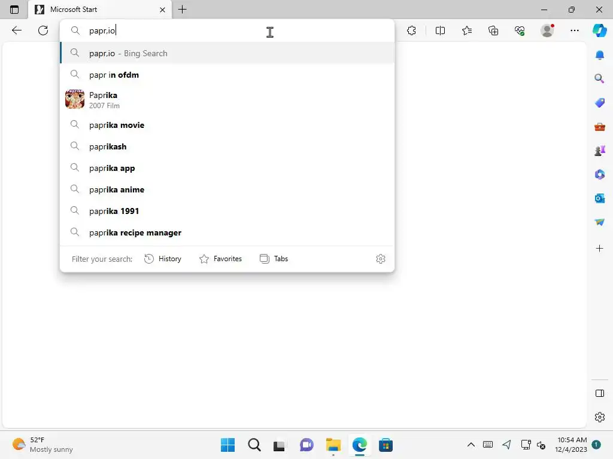The height and width of the screenshot is (459, 613).
Task: Reload the page with the refresh icon
Action: coord(43,30)
